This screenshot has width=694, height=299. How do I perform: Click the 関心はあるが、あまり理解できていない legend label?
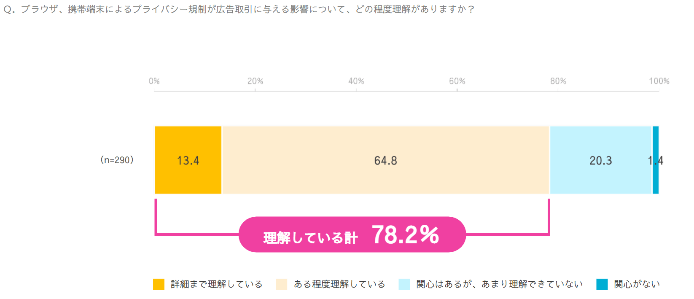click(499, 284)
